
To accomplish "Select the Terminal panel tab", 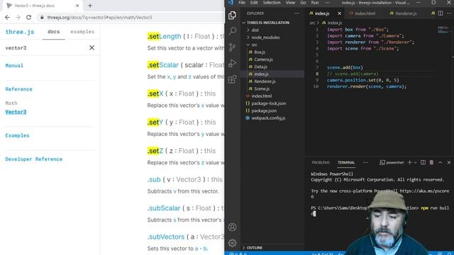I will coord(346,162).
